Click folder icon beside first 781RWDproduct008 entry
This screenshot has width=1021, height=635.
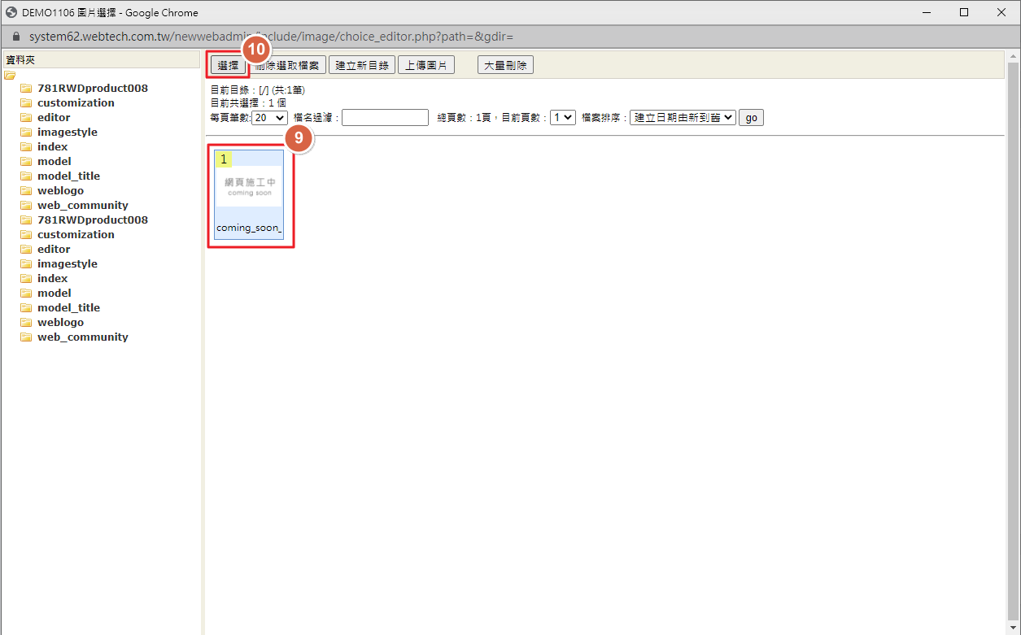click(26, 89)
